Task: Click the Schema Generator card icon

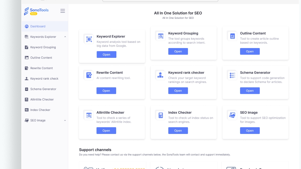Action: [x=232, y=75]
